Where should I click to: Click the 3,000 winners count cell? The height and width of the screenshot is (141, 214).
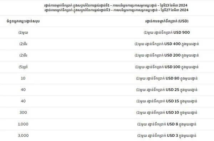[23, 136]
